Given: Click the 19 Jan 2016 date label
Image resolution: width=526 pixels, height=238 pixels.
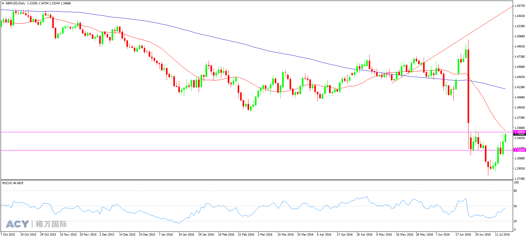Looking at the screenshot, I should (x=186, y=235).
